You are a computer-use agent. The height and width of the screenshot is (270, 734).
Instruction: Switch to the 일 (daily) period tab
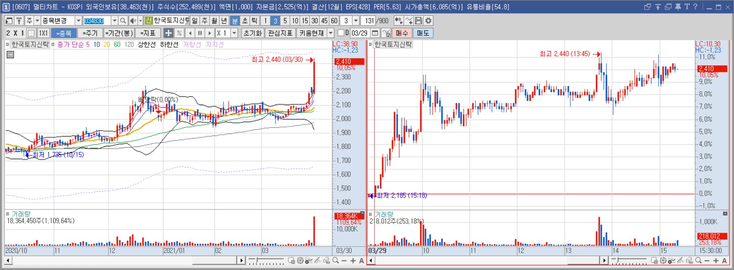195,21
